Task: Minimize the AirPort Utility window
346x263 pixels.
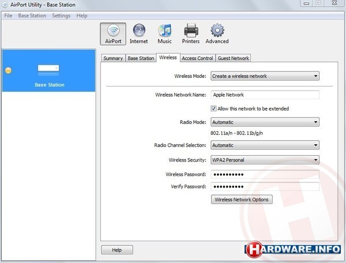Action: pos(306,3)
